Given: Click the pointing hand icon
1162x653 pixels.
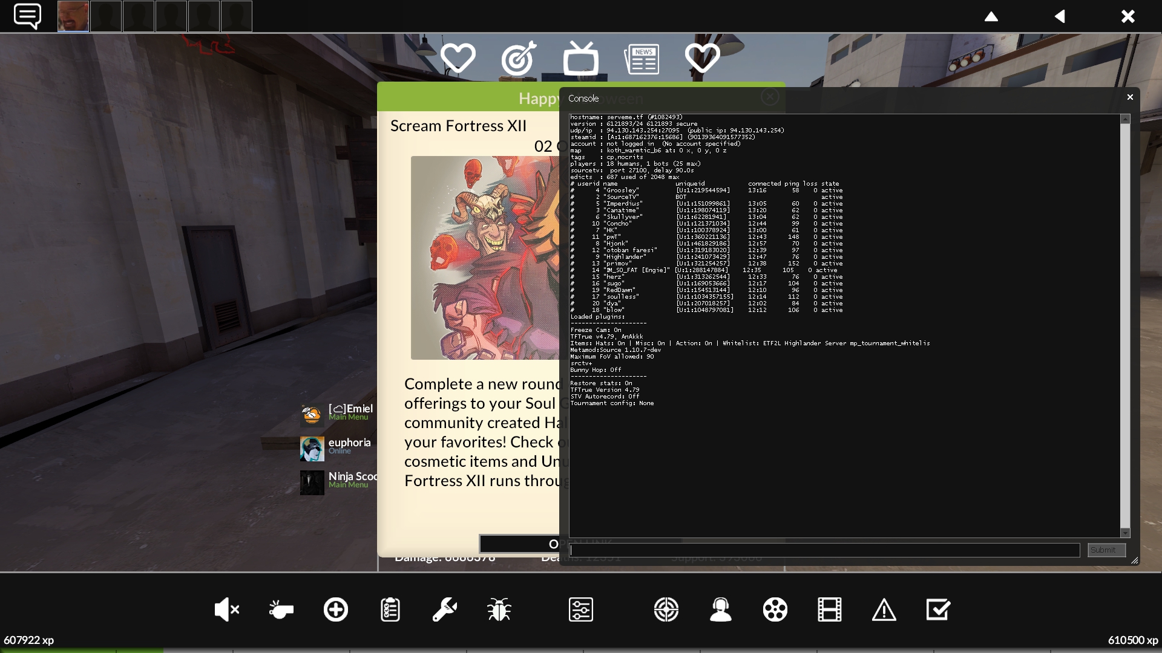Looking at the screenshot, I should click(281, 609).
